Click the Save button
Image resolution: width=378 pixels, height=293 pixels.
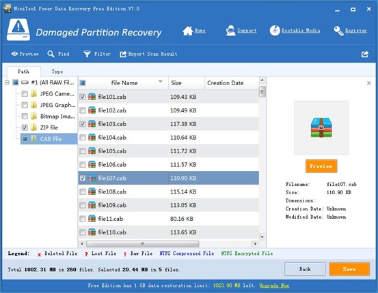[x=349, y=269]
